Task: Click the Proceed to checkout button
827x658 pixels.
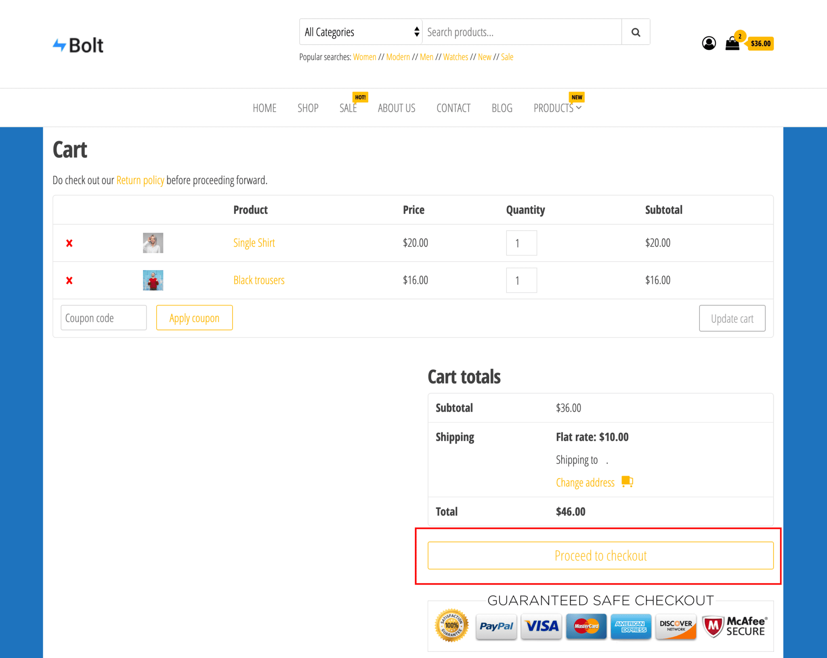Action: (600, 555)
